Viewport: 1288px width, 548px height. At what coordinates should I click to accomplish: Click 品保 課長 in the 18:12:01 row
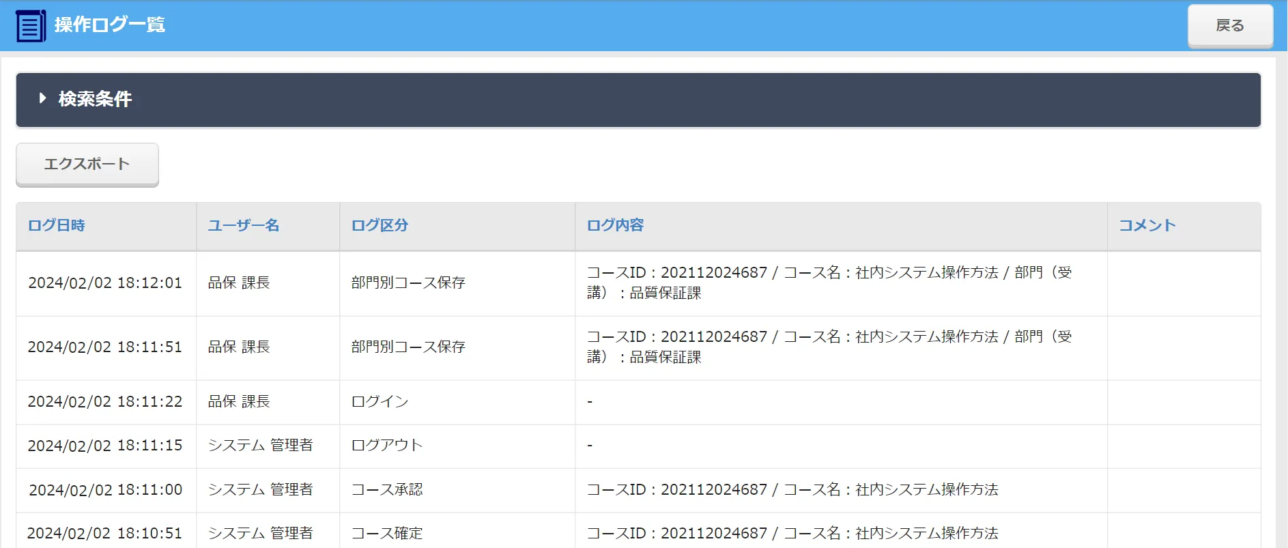239,283
